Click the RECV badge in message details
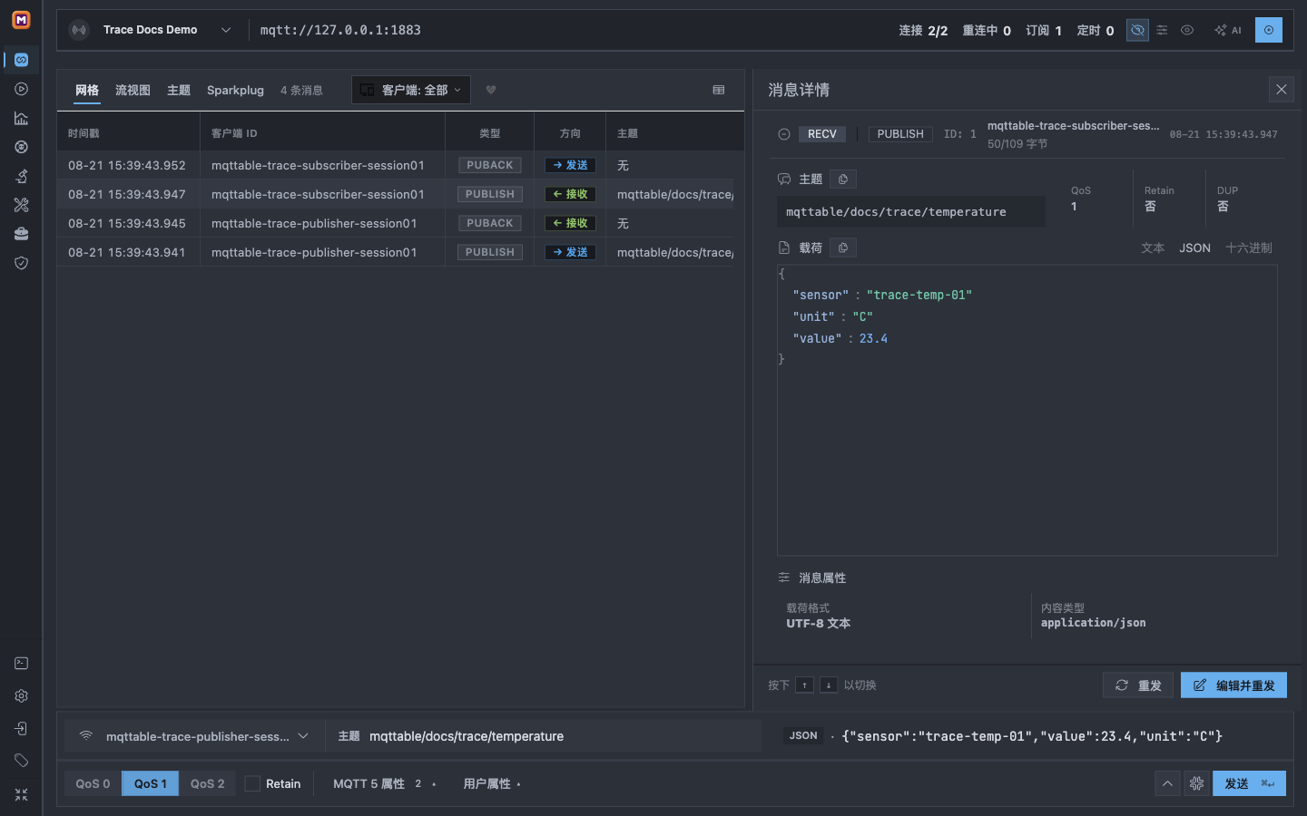The height and width of the screenshot is (816, 1307). (822, 134)
